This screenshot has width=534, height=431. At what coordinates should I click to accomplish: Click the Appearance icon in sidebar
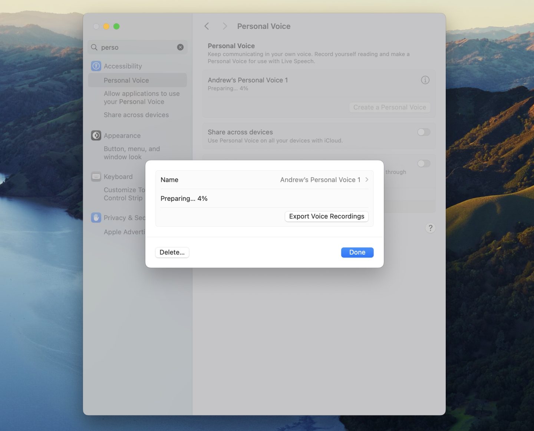pyautogui.click(x=96, y=136)
